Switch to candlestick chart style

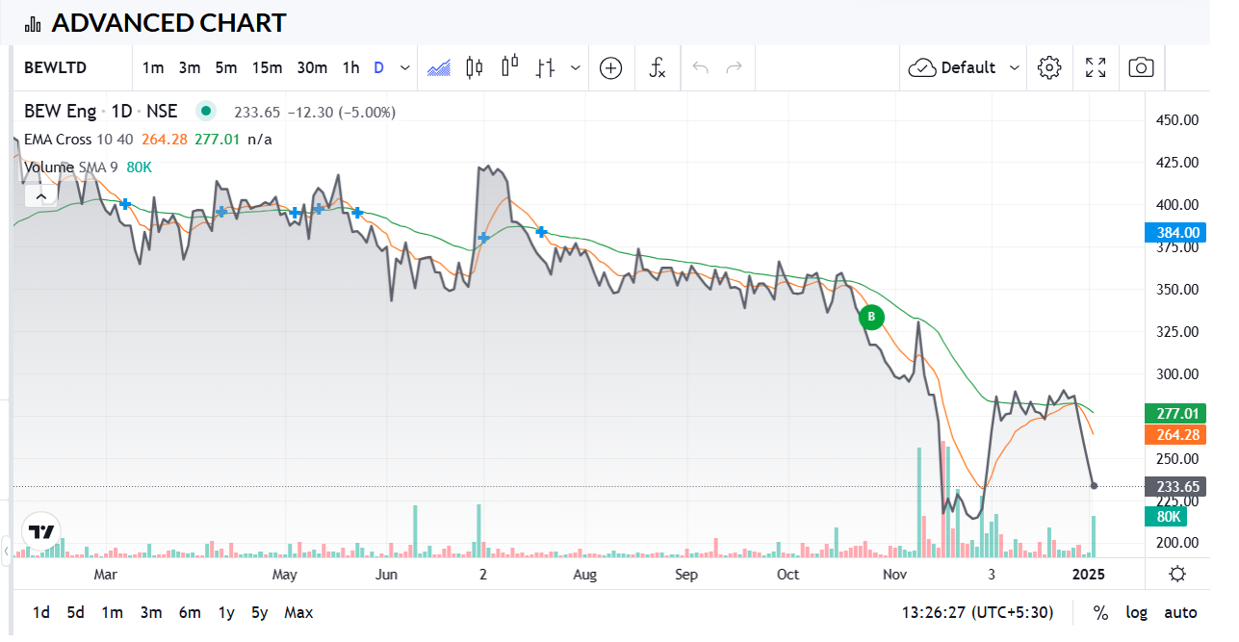(474, 67)
